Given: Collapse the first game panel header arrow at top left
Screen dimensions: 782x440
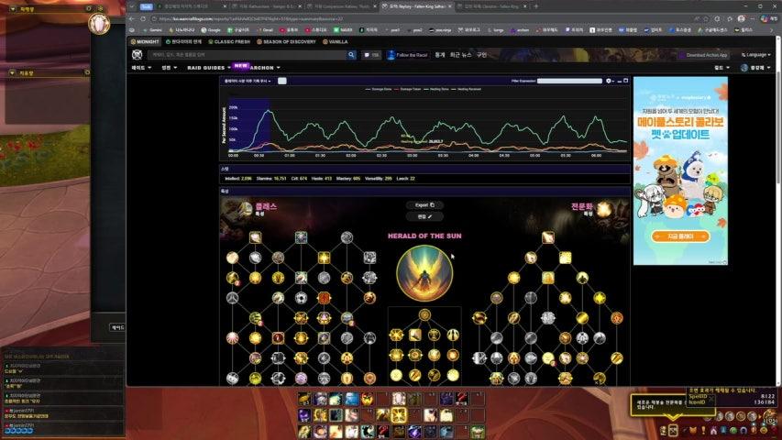Looking at the screenshot, I should (13, 9).
